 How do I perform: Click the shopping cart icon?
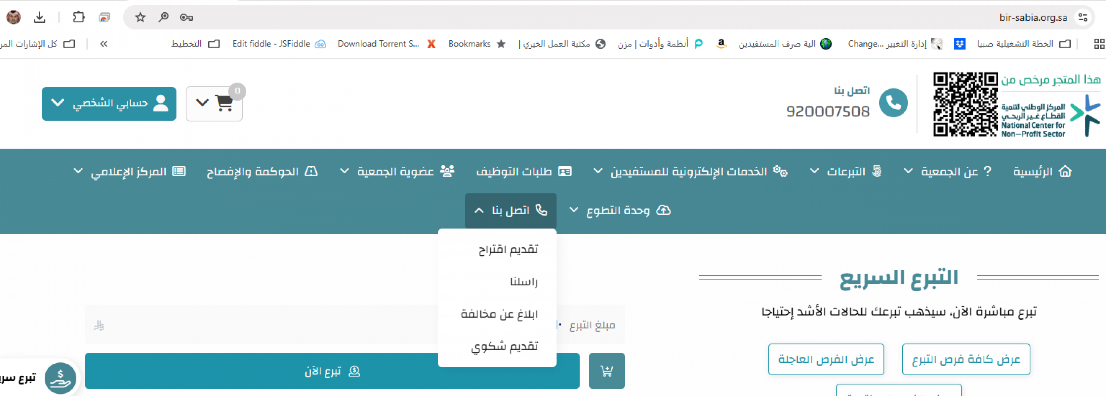coord(223,103)
